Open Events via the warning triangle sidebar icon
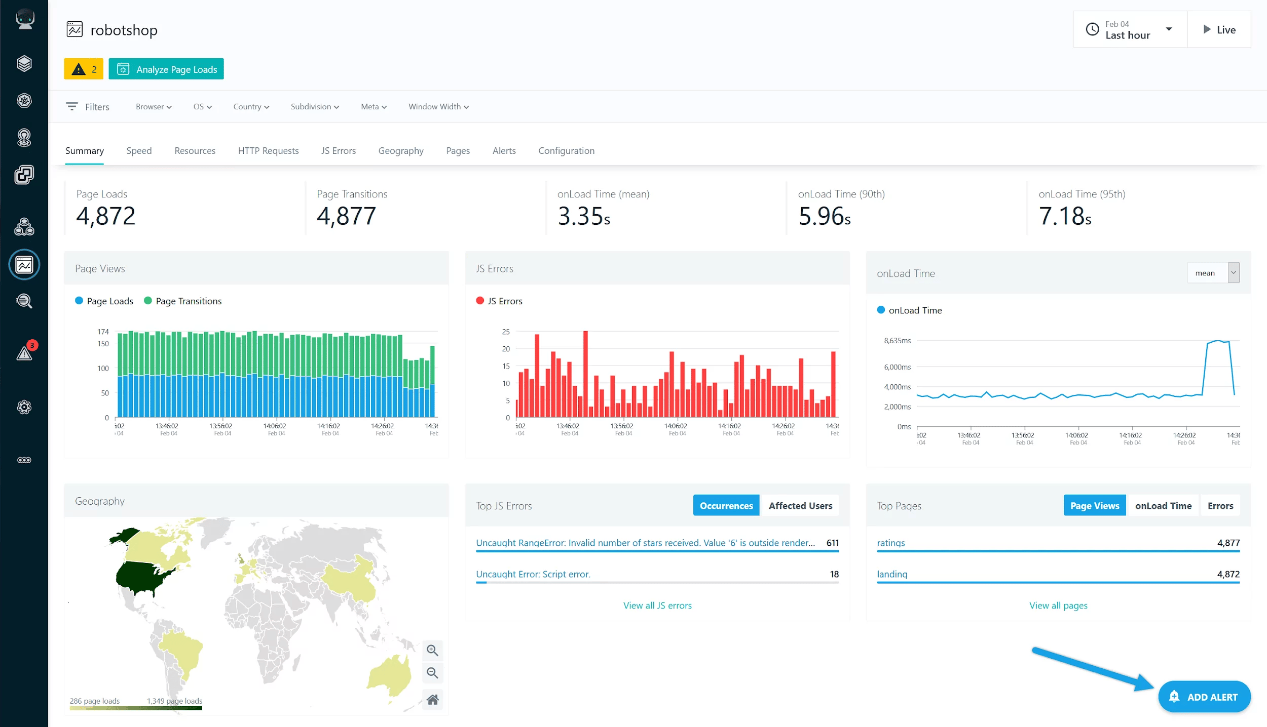1267x727 pixels. [24, 352]
